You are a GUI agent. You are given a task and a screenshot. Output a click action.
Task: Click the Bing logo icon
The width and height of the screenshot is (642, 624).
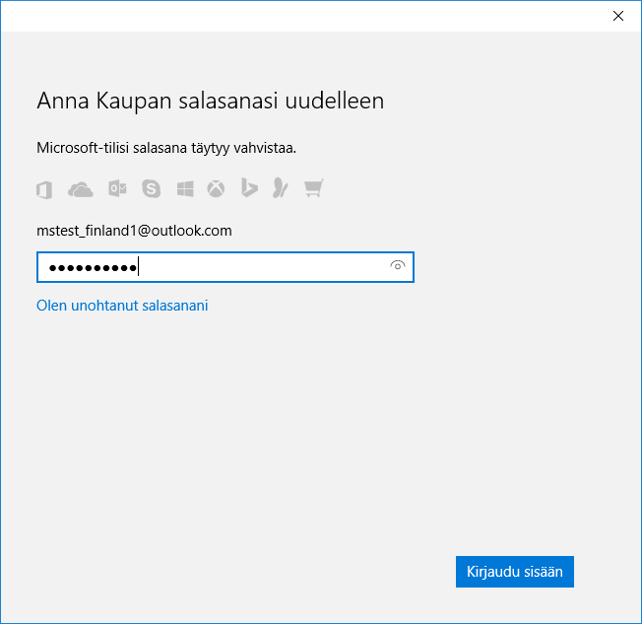point(250,188)
